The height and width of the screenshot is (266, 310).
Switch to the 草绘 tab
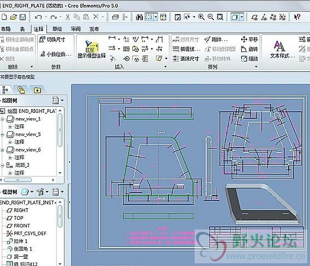click(x=57, y=29)
